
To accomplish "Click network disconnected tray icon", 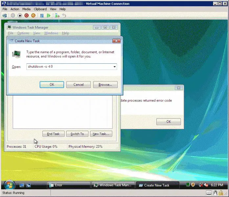I will 201,185.
